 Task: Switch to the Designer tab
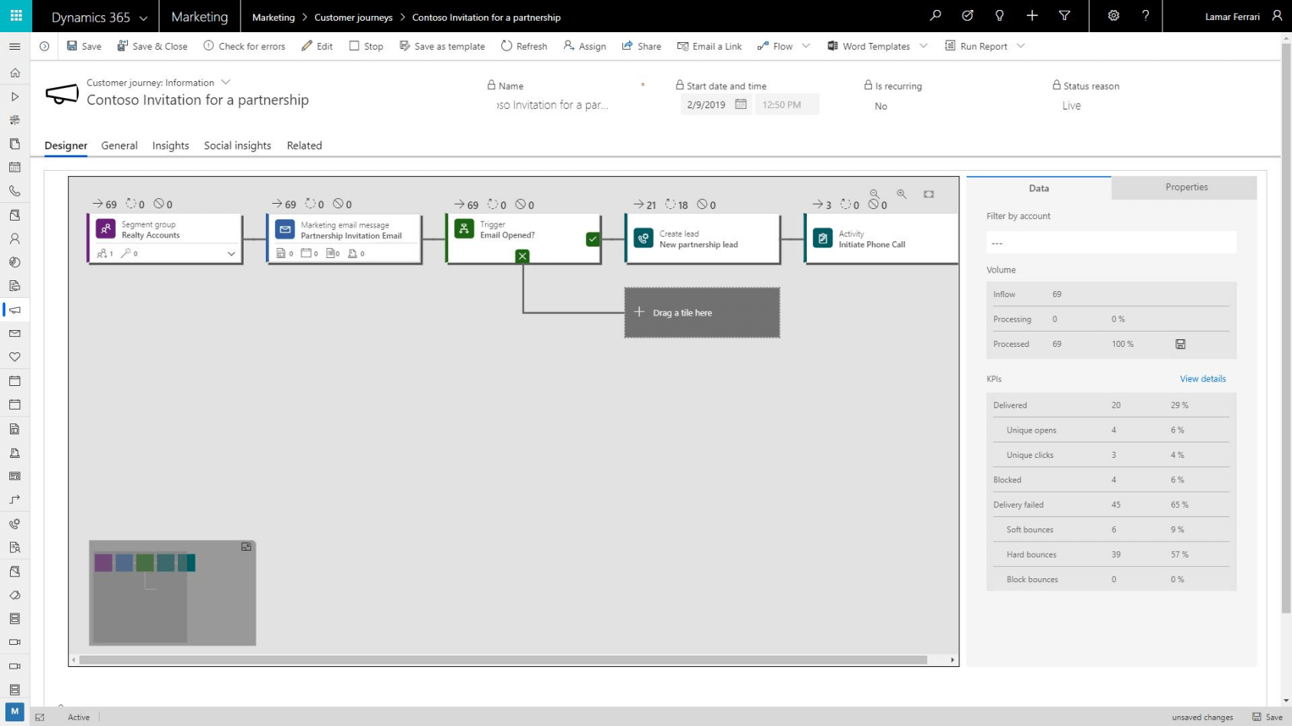(66, 146)
